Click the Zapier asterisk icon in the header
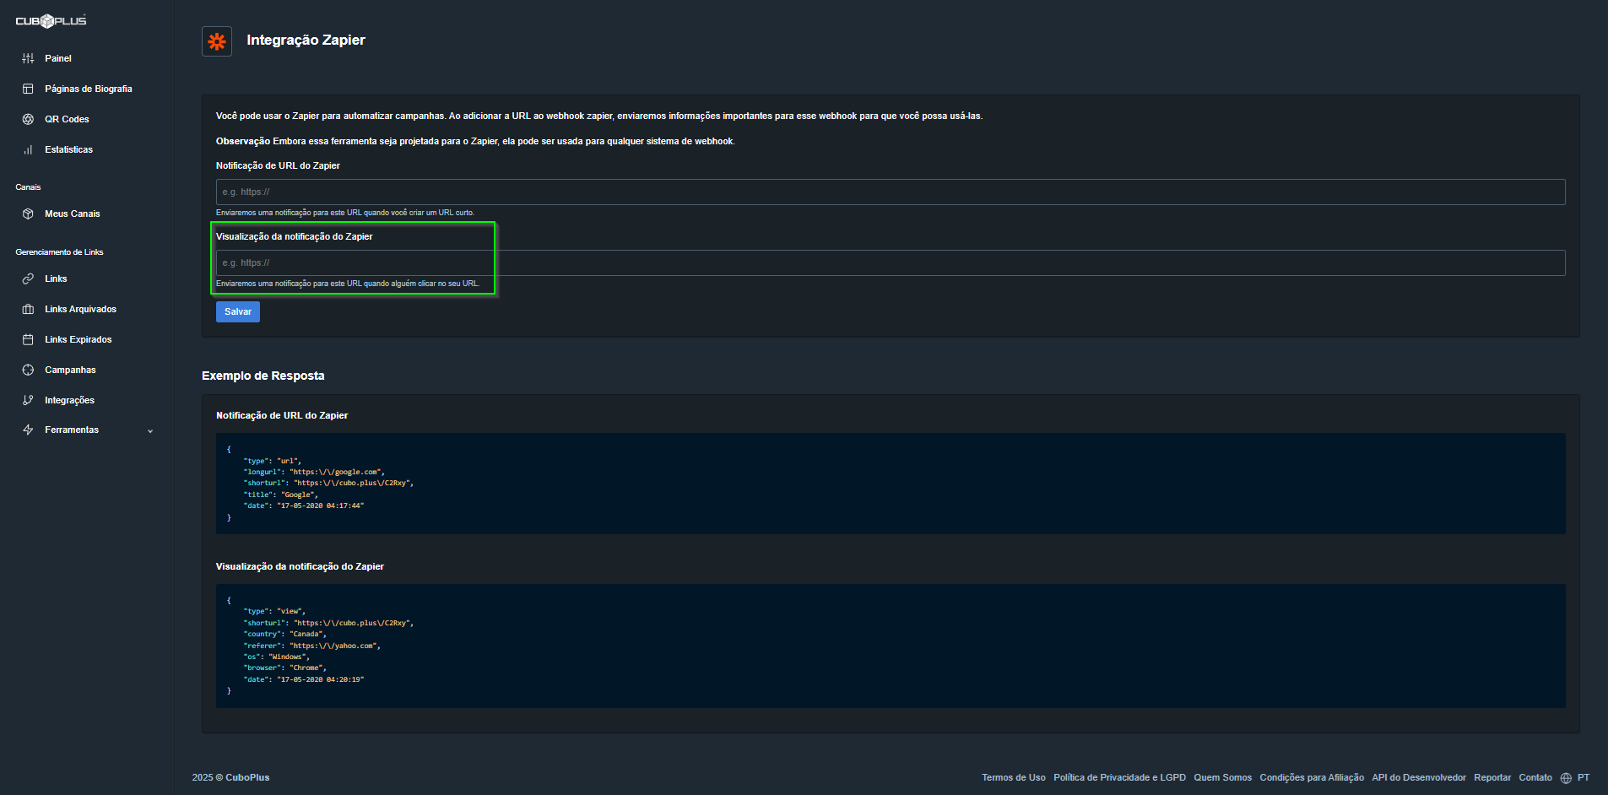The height and width of the screenshot is (795, 1608). 217,41
